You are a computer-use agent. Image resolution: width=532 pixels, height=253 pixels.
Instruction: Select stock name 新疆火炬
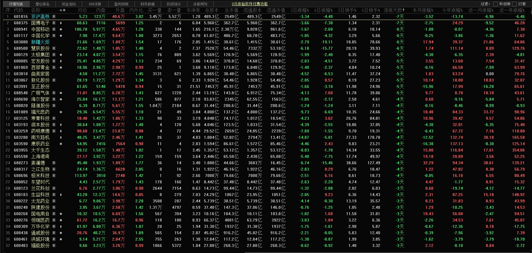click(x=40, y=42)
